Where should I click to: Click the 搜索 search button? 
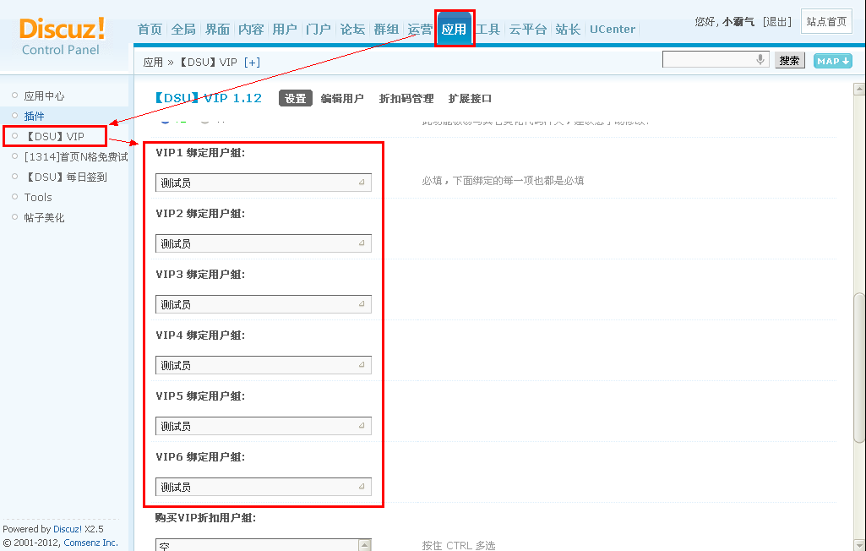[x=789, y=60]
